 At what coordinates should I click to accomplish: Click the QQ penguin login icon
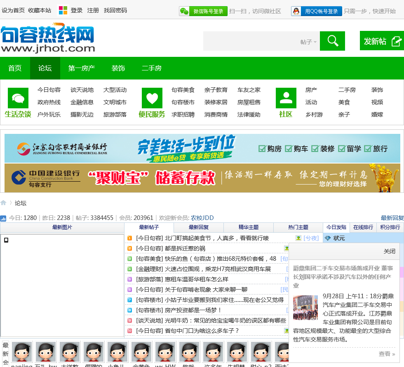click(x=296, y=11)
